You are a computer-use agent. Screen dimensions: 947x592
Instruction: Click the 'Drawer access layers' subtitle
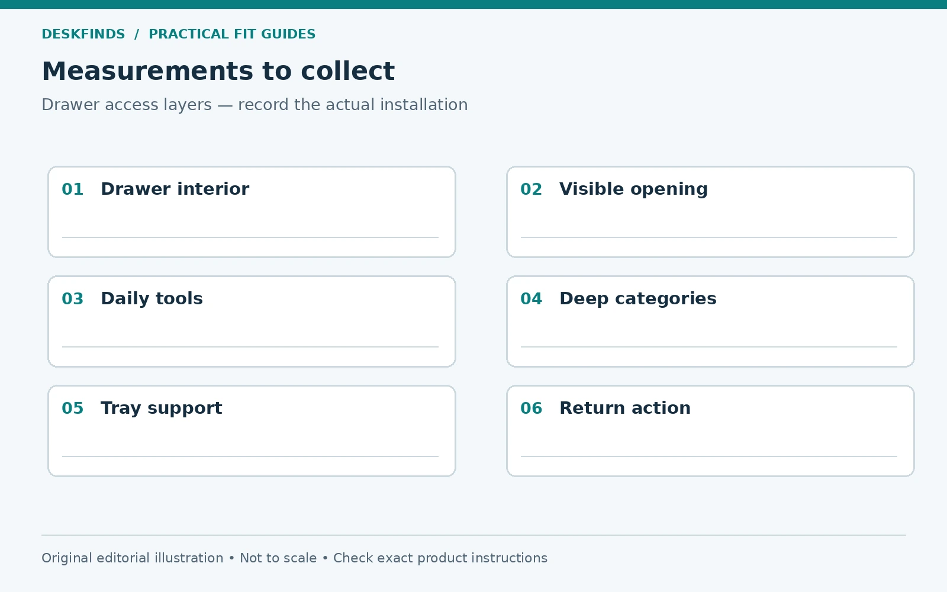(127, 105)
